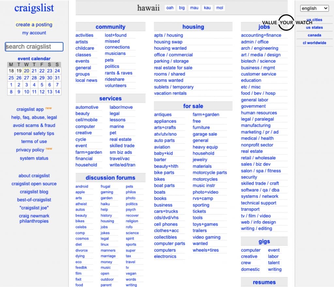Open the haiku discussion forum

(105, 204)
